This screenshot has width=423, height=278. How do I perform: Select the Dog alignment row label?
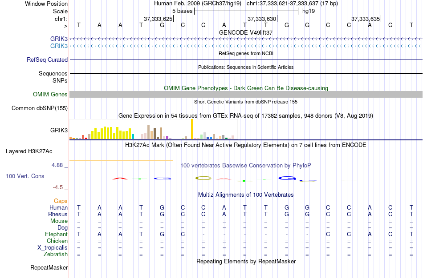62,228
